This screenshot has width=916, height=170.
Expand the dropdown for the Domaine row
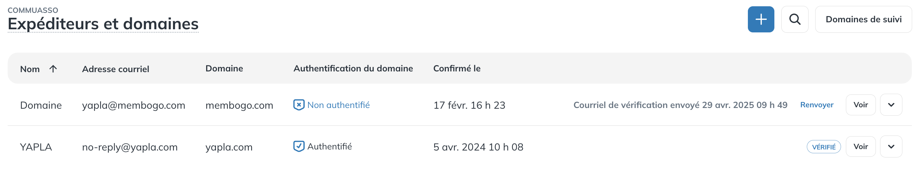coord(891,105)
